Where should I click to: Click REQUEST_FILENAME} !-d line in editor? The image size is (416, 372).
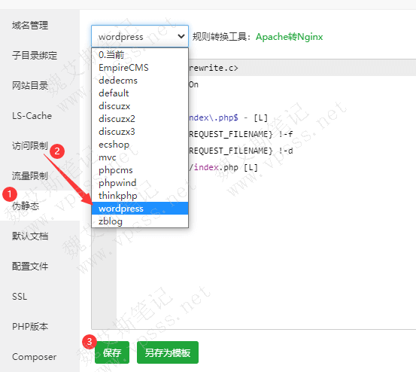click(x=241, y=151)
